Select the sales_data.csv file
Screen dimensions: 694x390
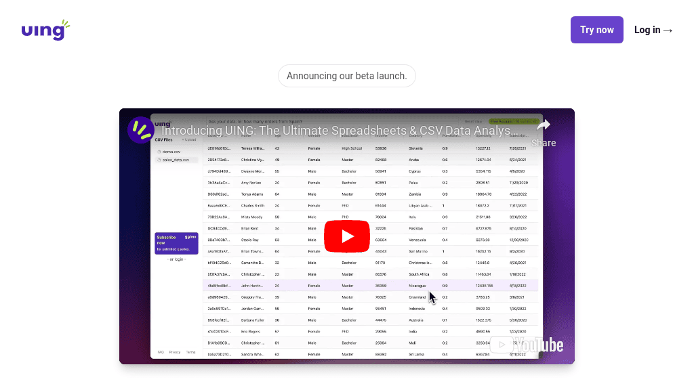pos(176,160)
